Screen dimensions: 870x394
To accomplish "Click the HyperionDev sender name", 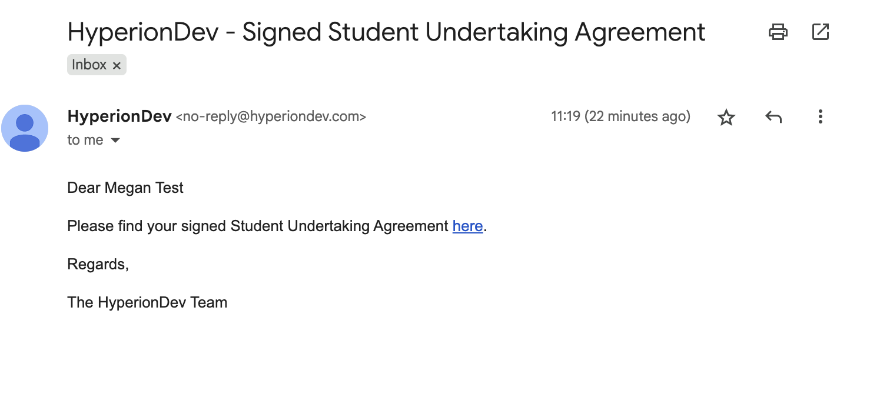I will (119, 116).
